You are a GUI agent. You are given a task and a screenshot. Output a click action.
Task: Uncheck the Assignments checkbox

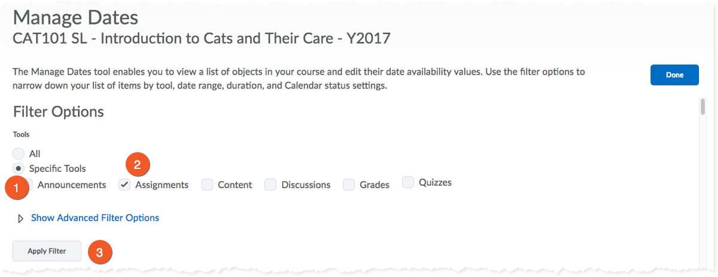[124, 185]
